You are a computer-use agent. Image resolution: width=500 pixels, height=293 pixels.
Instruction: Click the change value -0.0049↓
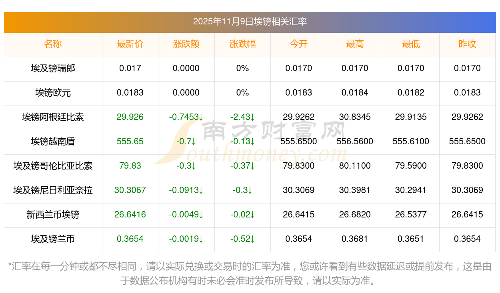pyautogui.click(x=186, y=215)
